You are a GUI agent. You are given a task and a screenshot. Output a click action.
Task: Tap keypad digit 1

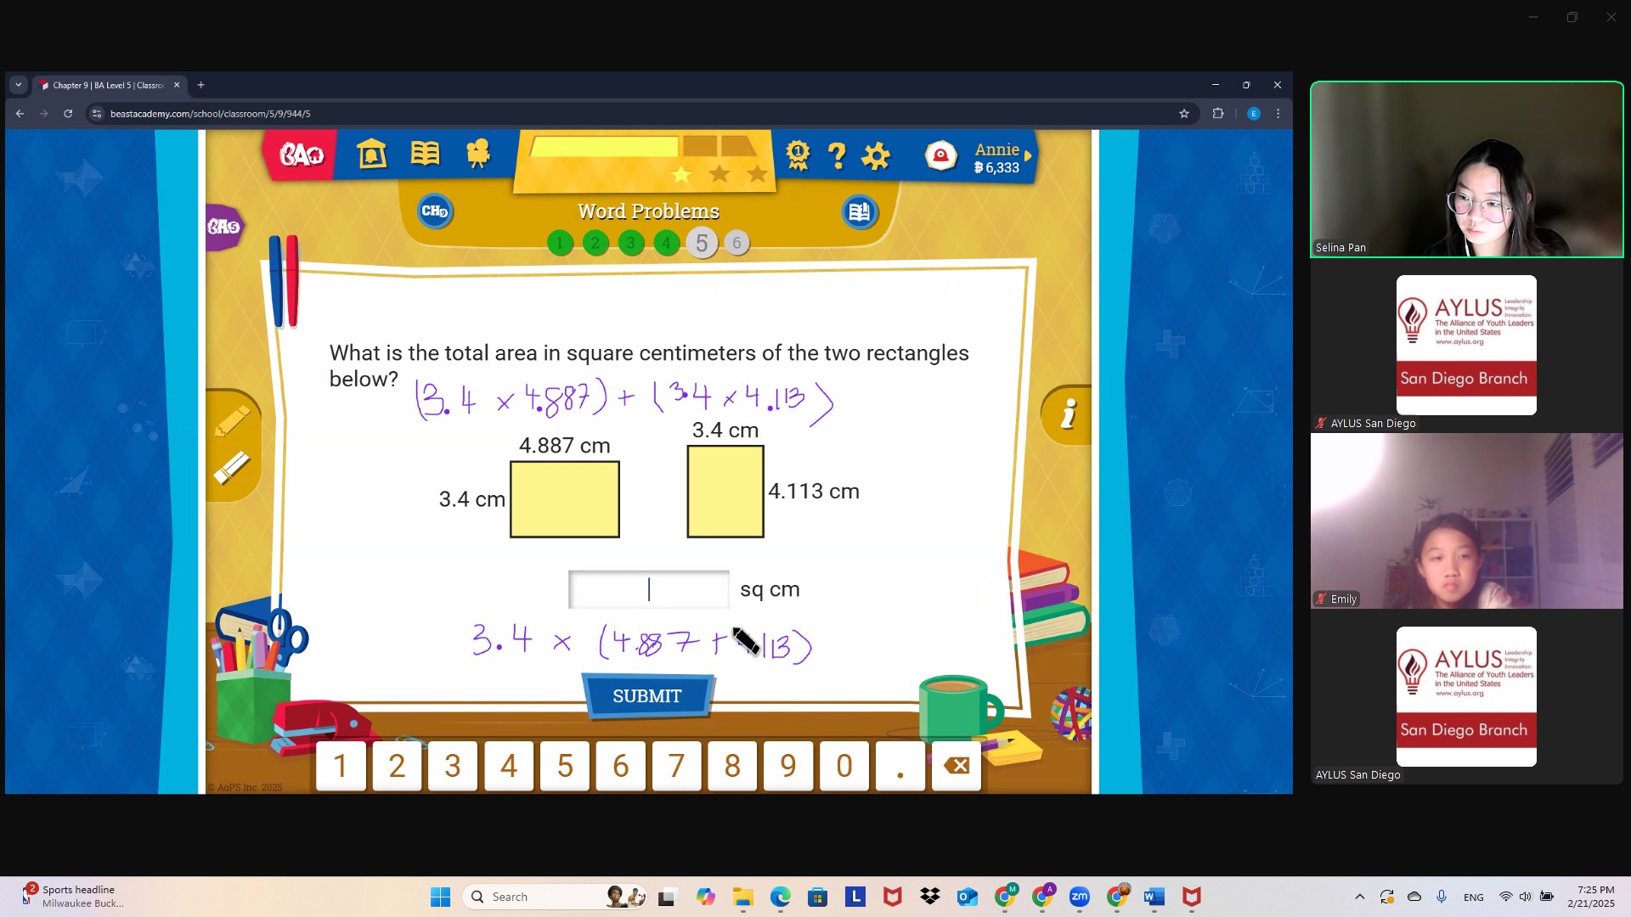(341, 766)
